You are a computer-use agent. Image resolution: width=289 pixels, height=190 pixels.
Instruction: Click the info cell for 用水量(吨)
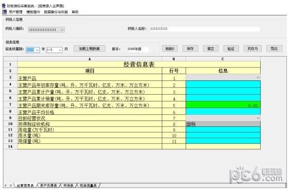(223, 135)
